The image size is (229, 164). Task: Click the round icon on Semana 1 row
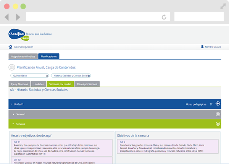pos(218,114)
